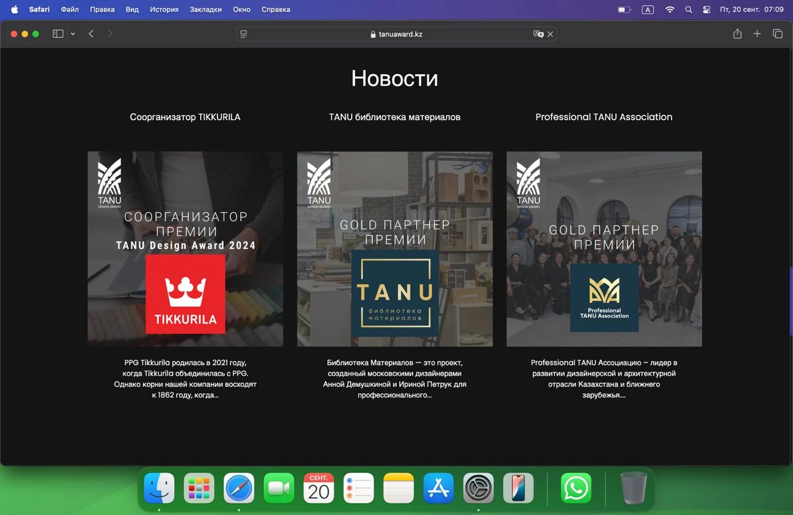Image resolution: width=793 pixels, height=515 pixels.
Task: Open TANU библиотека материалов news heading
Action: coord(395,117)
